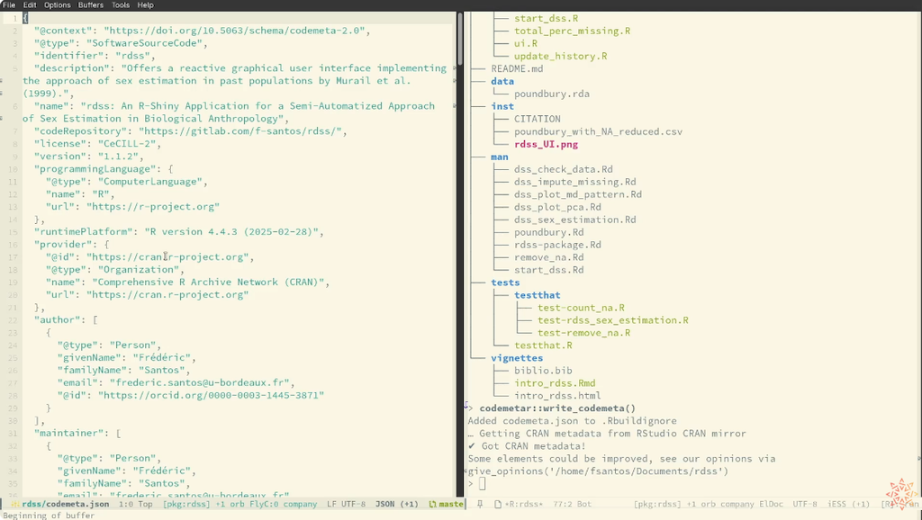Screen dimensions: 922x520
Task: Open the Buffers menu
Action: pos(91,5)
